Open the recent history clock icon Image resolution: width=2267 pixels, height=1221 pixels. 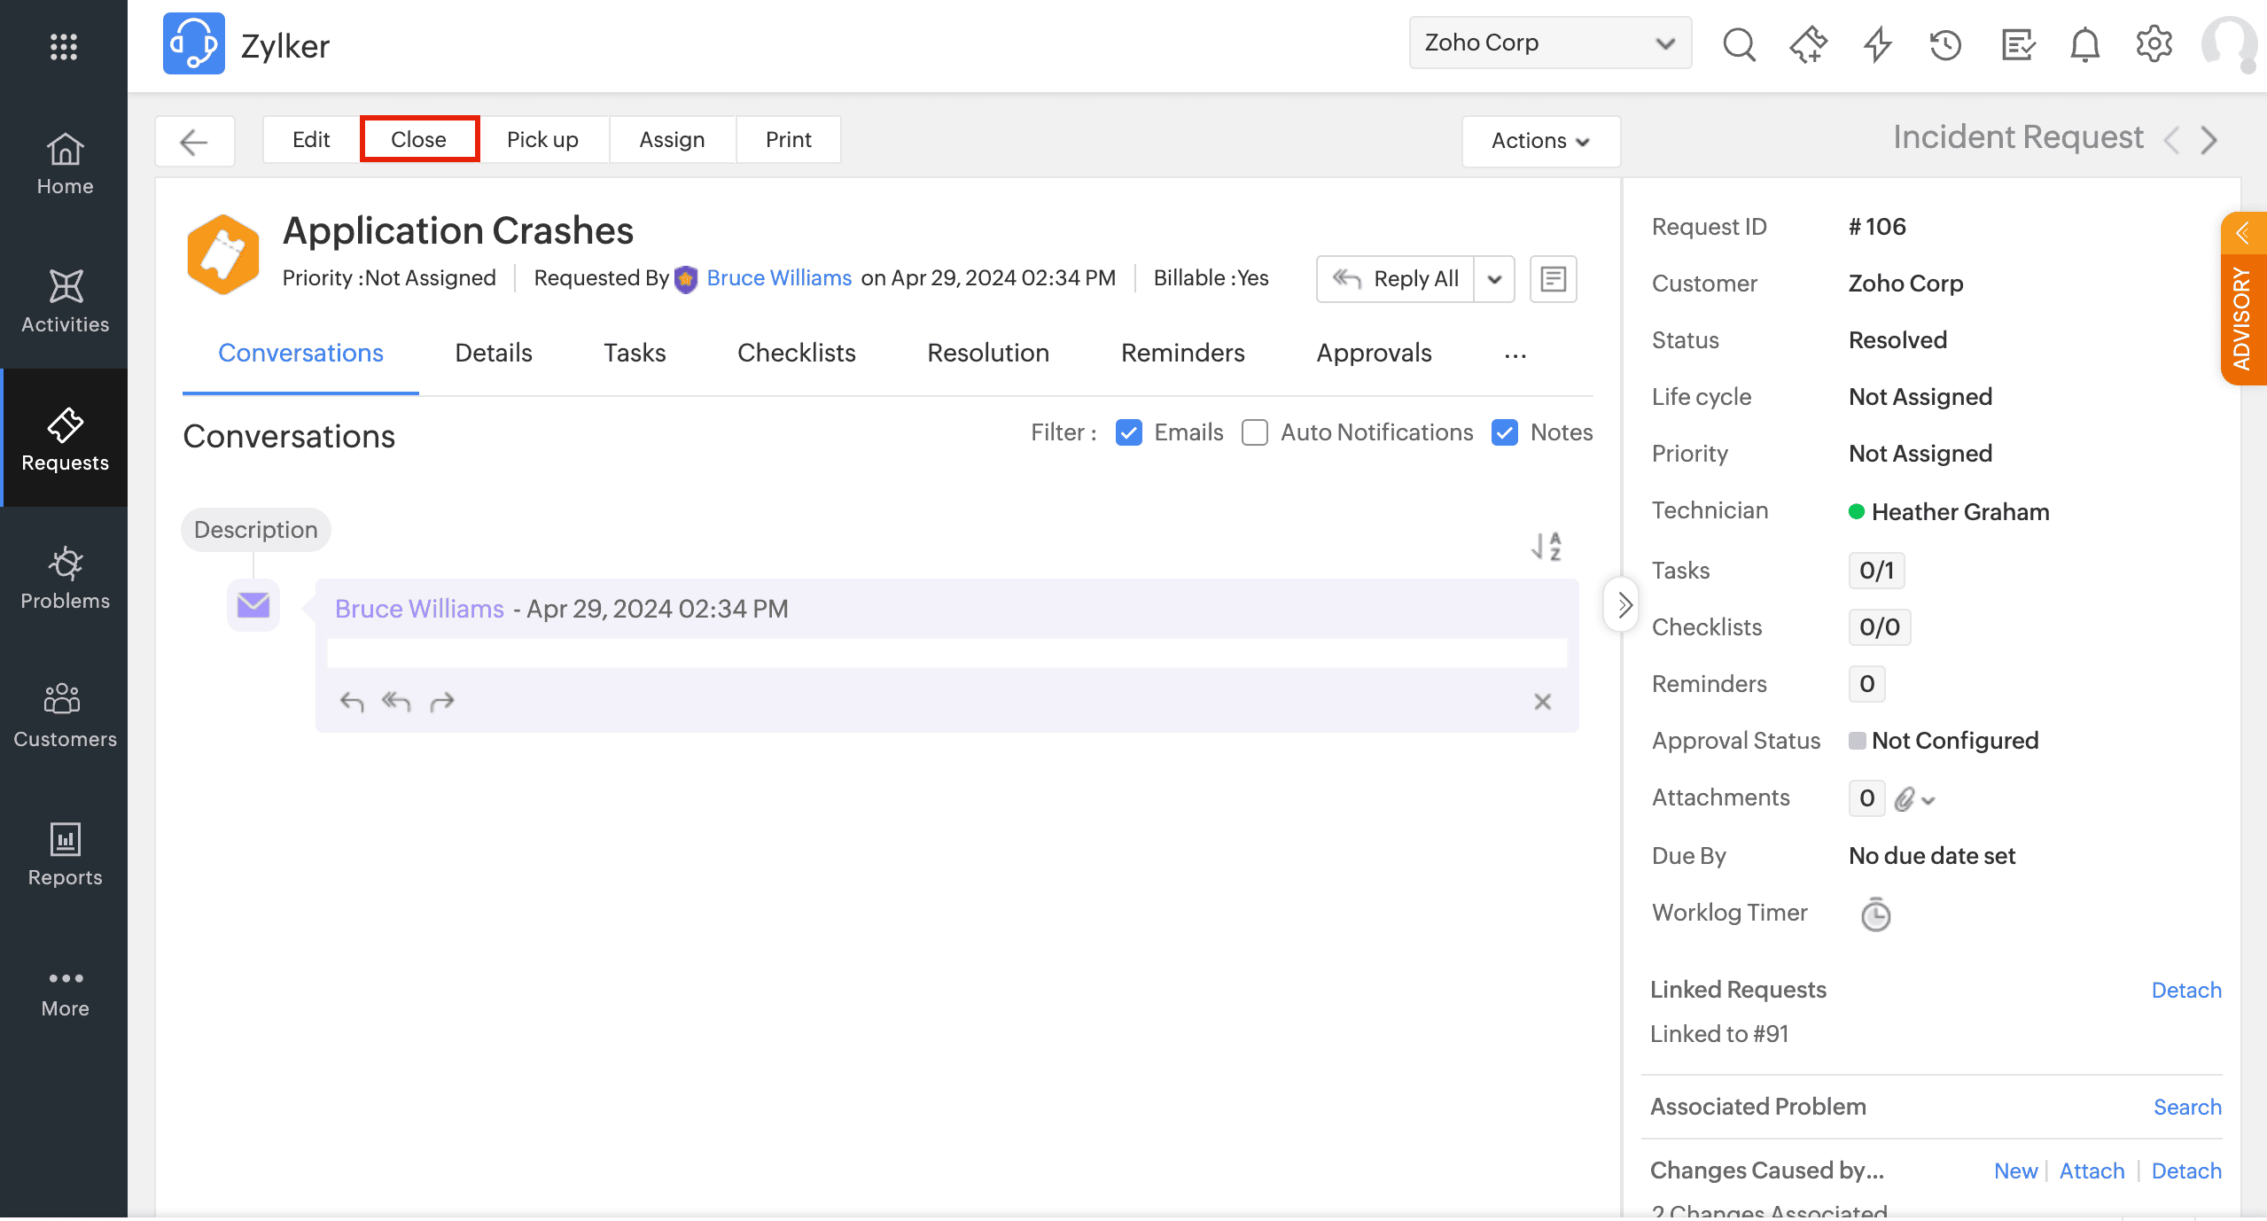1945,43
